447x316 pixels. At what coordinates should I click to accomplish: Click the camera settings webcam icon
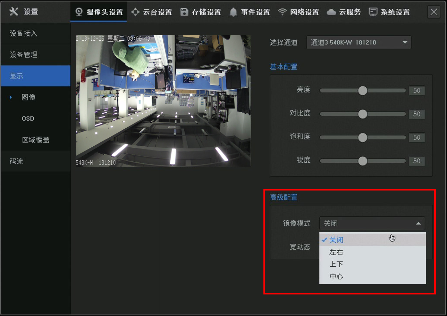[x=79, y=12]
